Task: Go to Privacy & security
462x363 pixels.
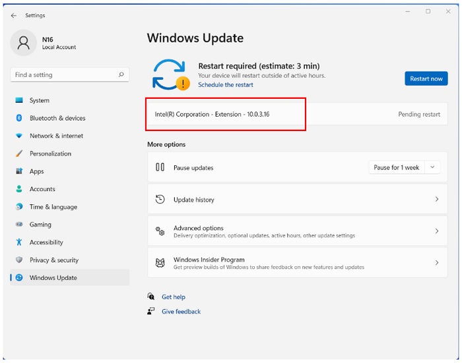Action: 69,260
